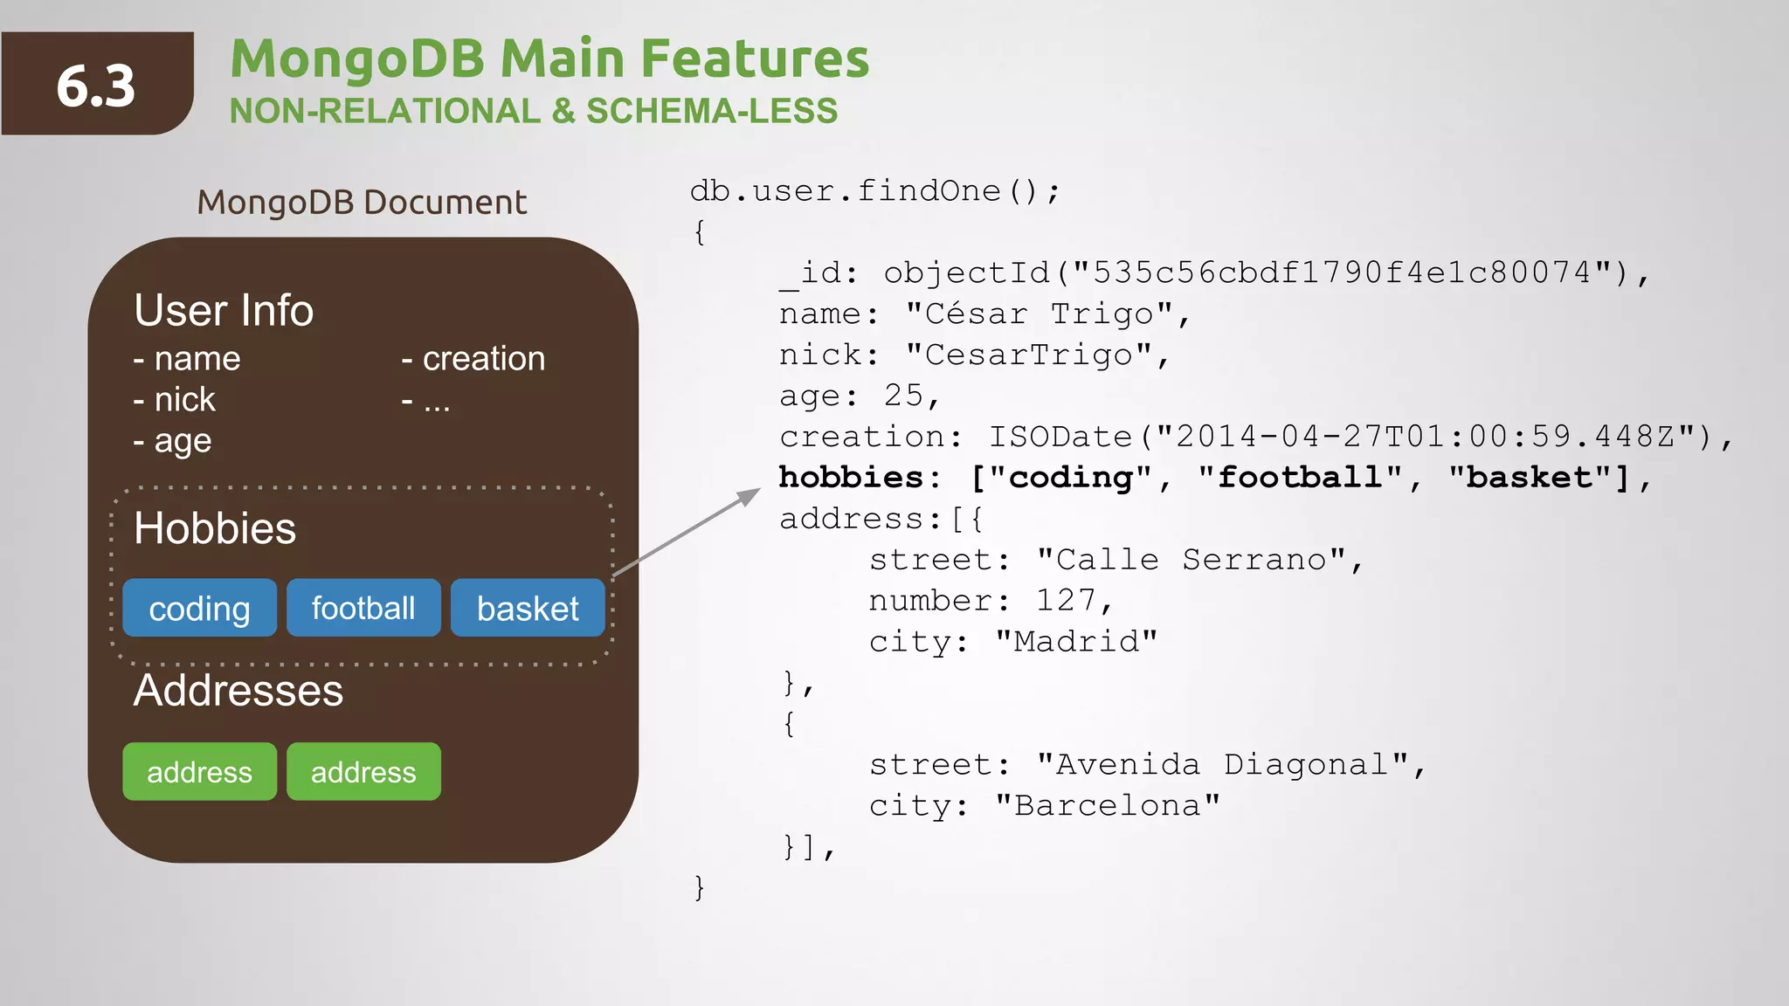This screenshot has width=1789, height=1006.
Task: Click the city "Barcelona" line
Action: click(x=1043, y=805)
